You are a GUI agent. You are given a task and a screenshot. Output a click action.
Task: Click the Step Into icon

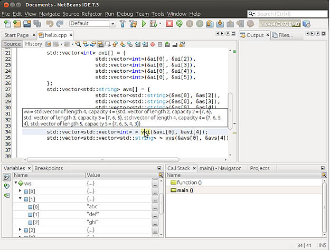click(220, 24)
